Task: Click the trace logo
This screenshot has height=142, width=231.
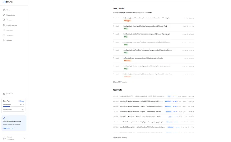Action: point(8,2)
